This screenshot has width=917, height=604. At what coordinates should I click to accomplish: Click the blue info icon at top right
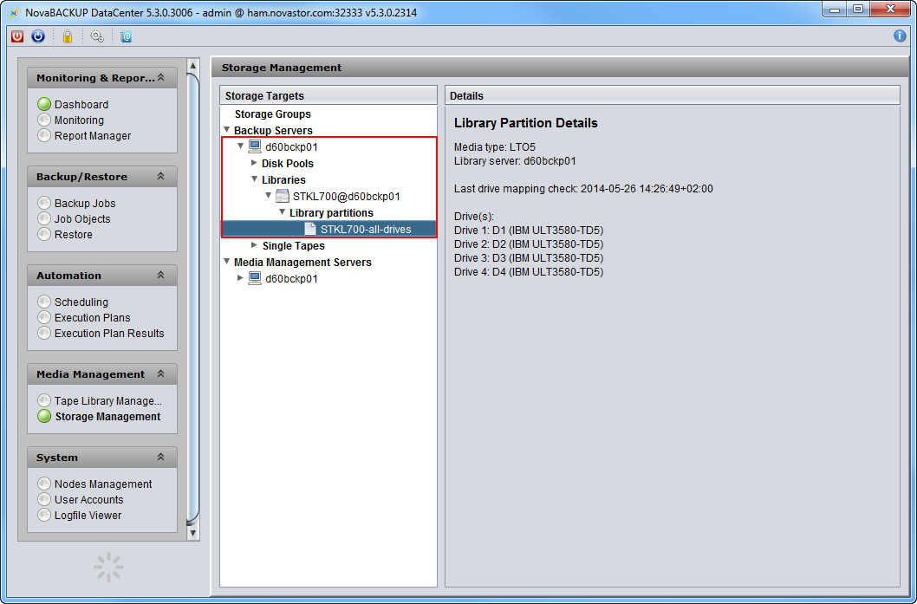pos(900,36)
